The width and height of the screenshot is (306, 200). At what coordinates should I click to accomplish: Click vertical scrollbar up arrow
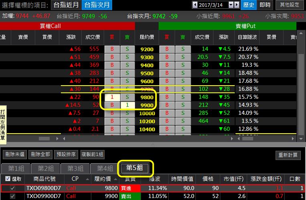pyautogui.click(x=301, y=33)
